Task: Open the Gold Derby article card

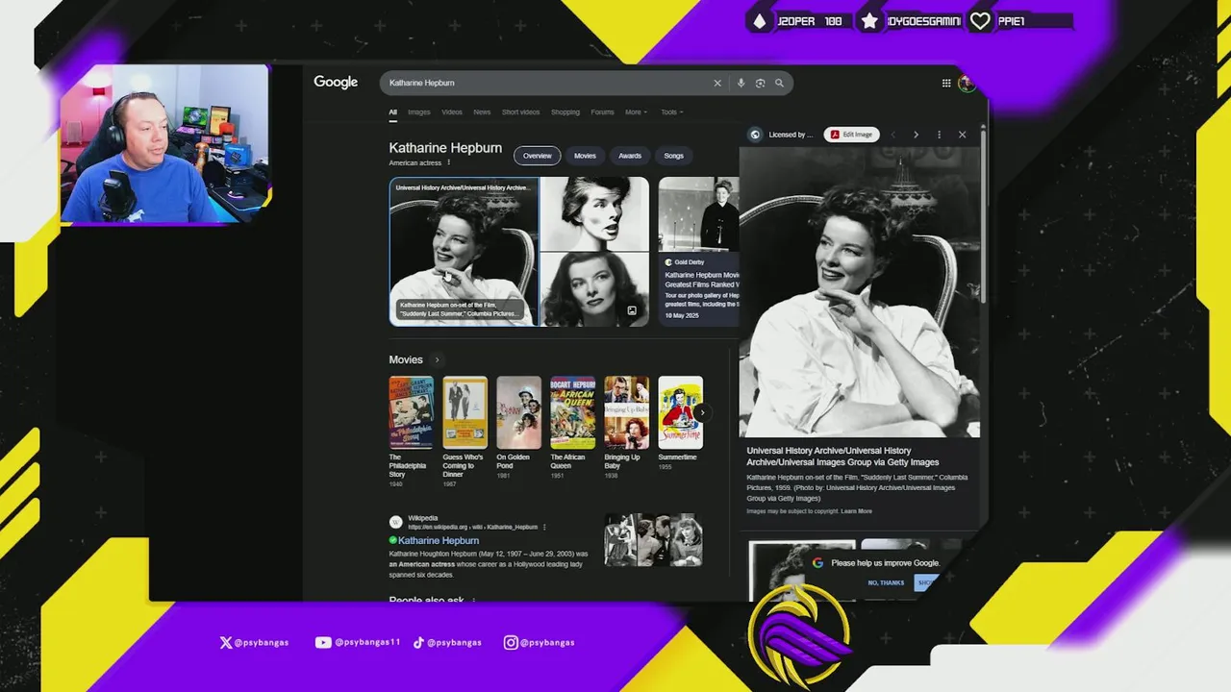Action: tap(699, 252)
